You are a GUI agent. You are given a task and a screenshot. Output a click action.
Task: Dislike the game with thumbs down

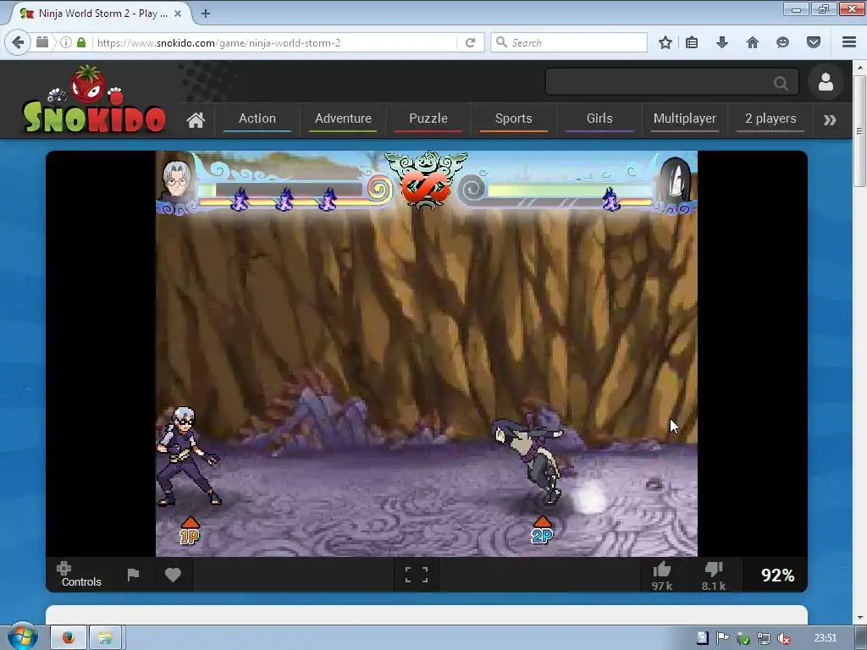(713, 576)
